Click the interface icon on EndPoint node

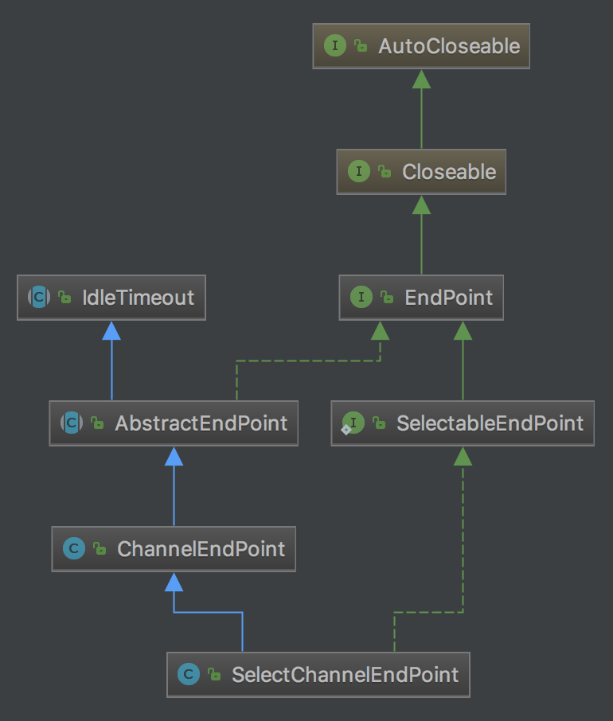tap(361, 298)
